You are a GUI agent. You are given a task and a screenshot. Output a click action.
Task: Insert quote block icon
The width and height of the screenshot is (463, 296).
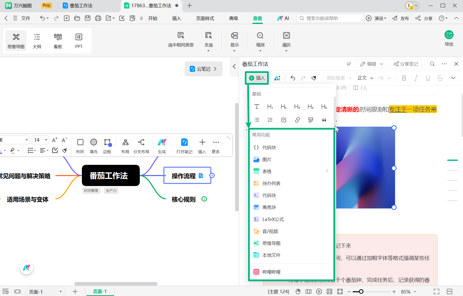pyautogui.click(x=324, y=120)
